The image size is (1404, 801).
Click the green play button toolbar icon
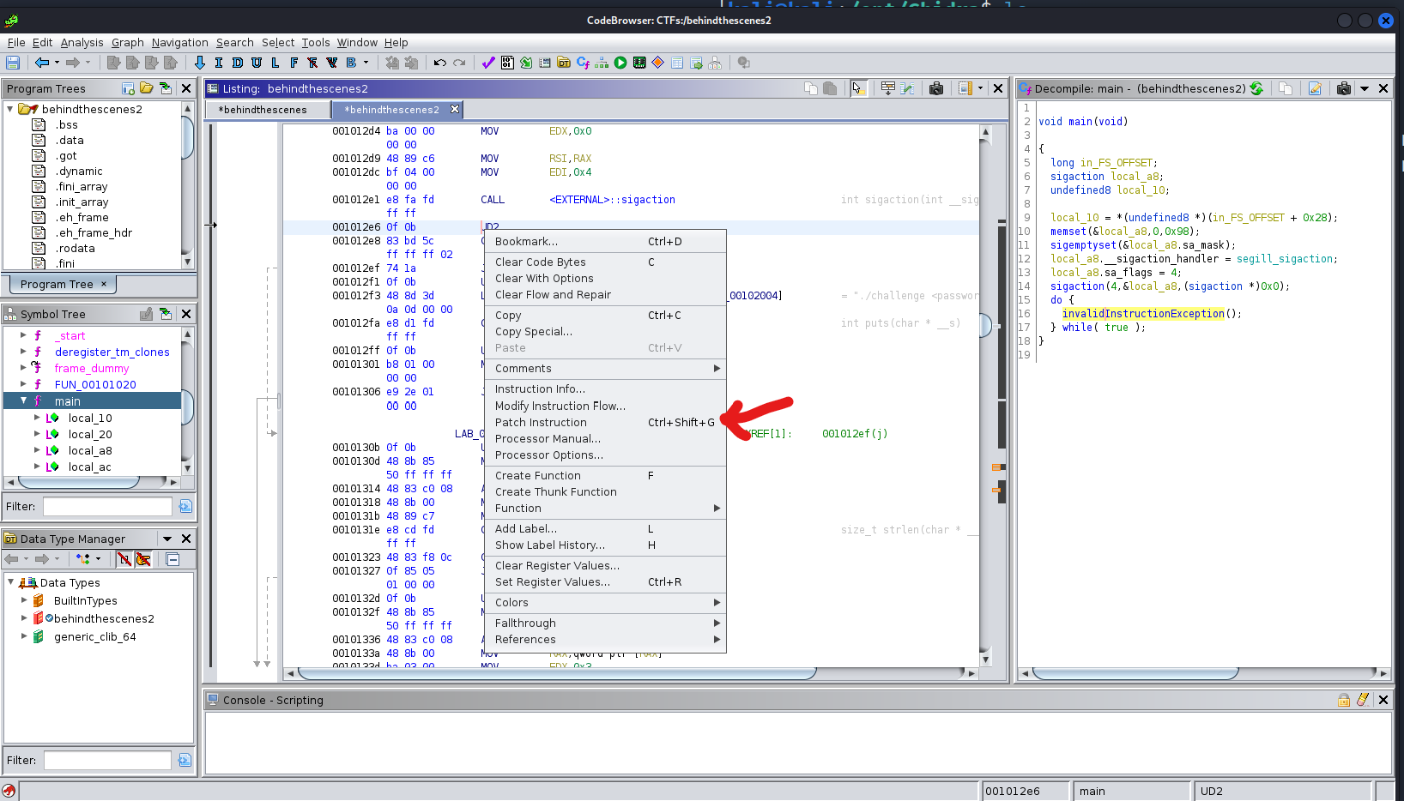(620, 63)
